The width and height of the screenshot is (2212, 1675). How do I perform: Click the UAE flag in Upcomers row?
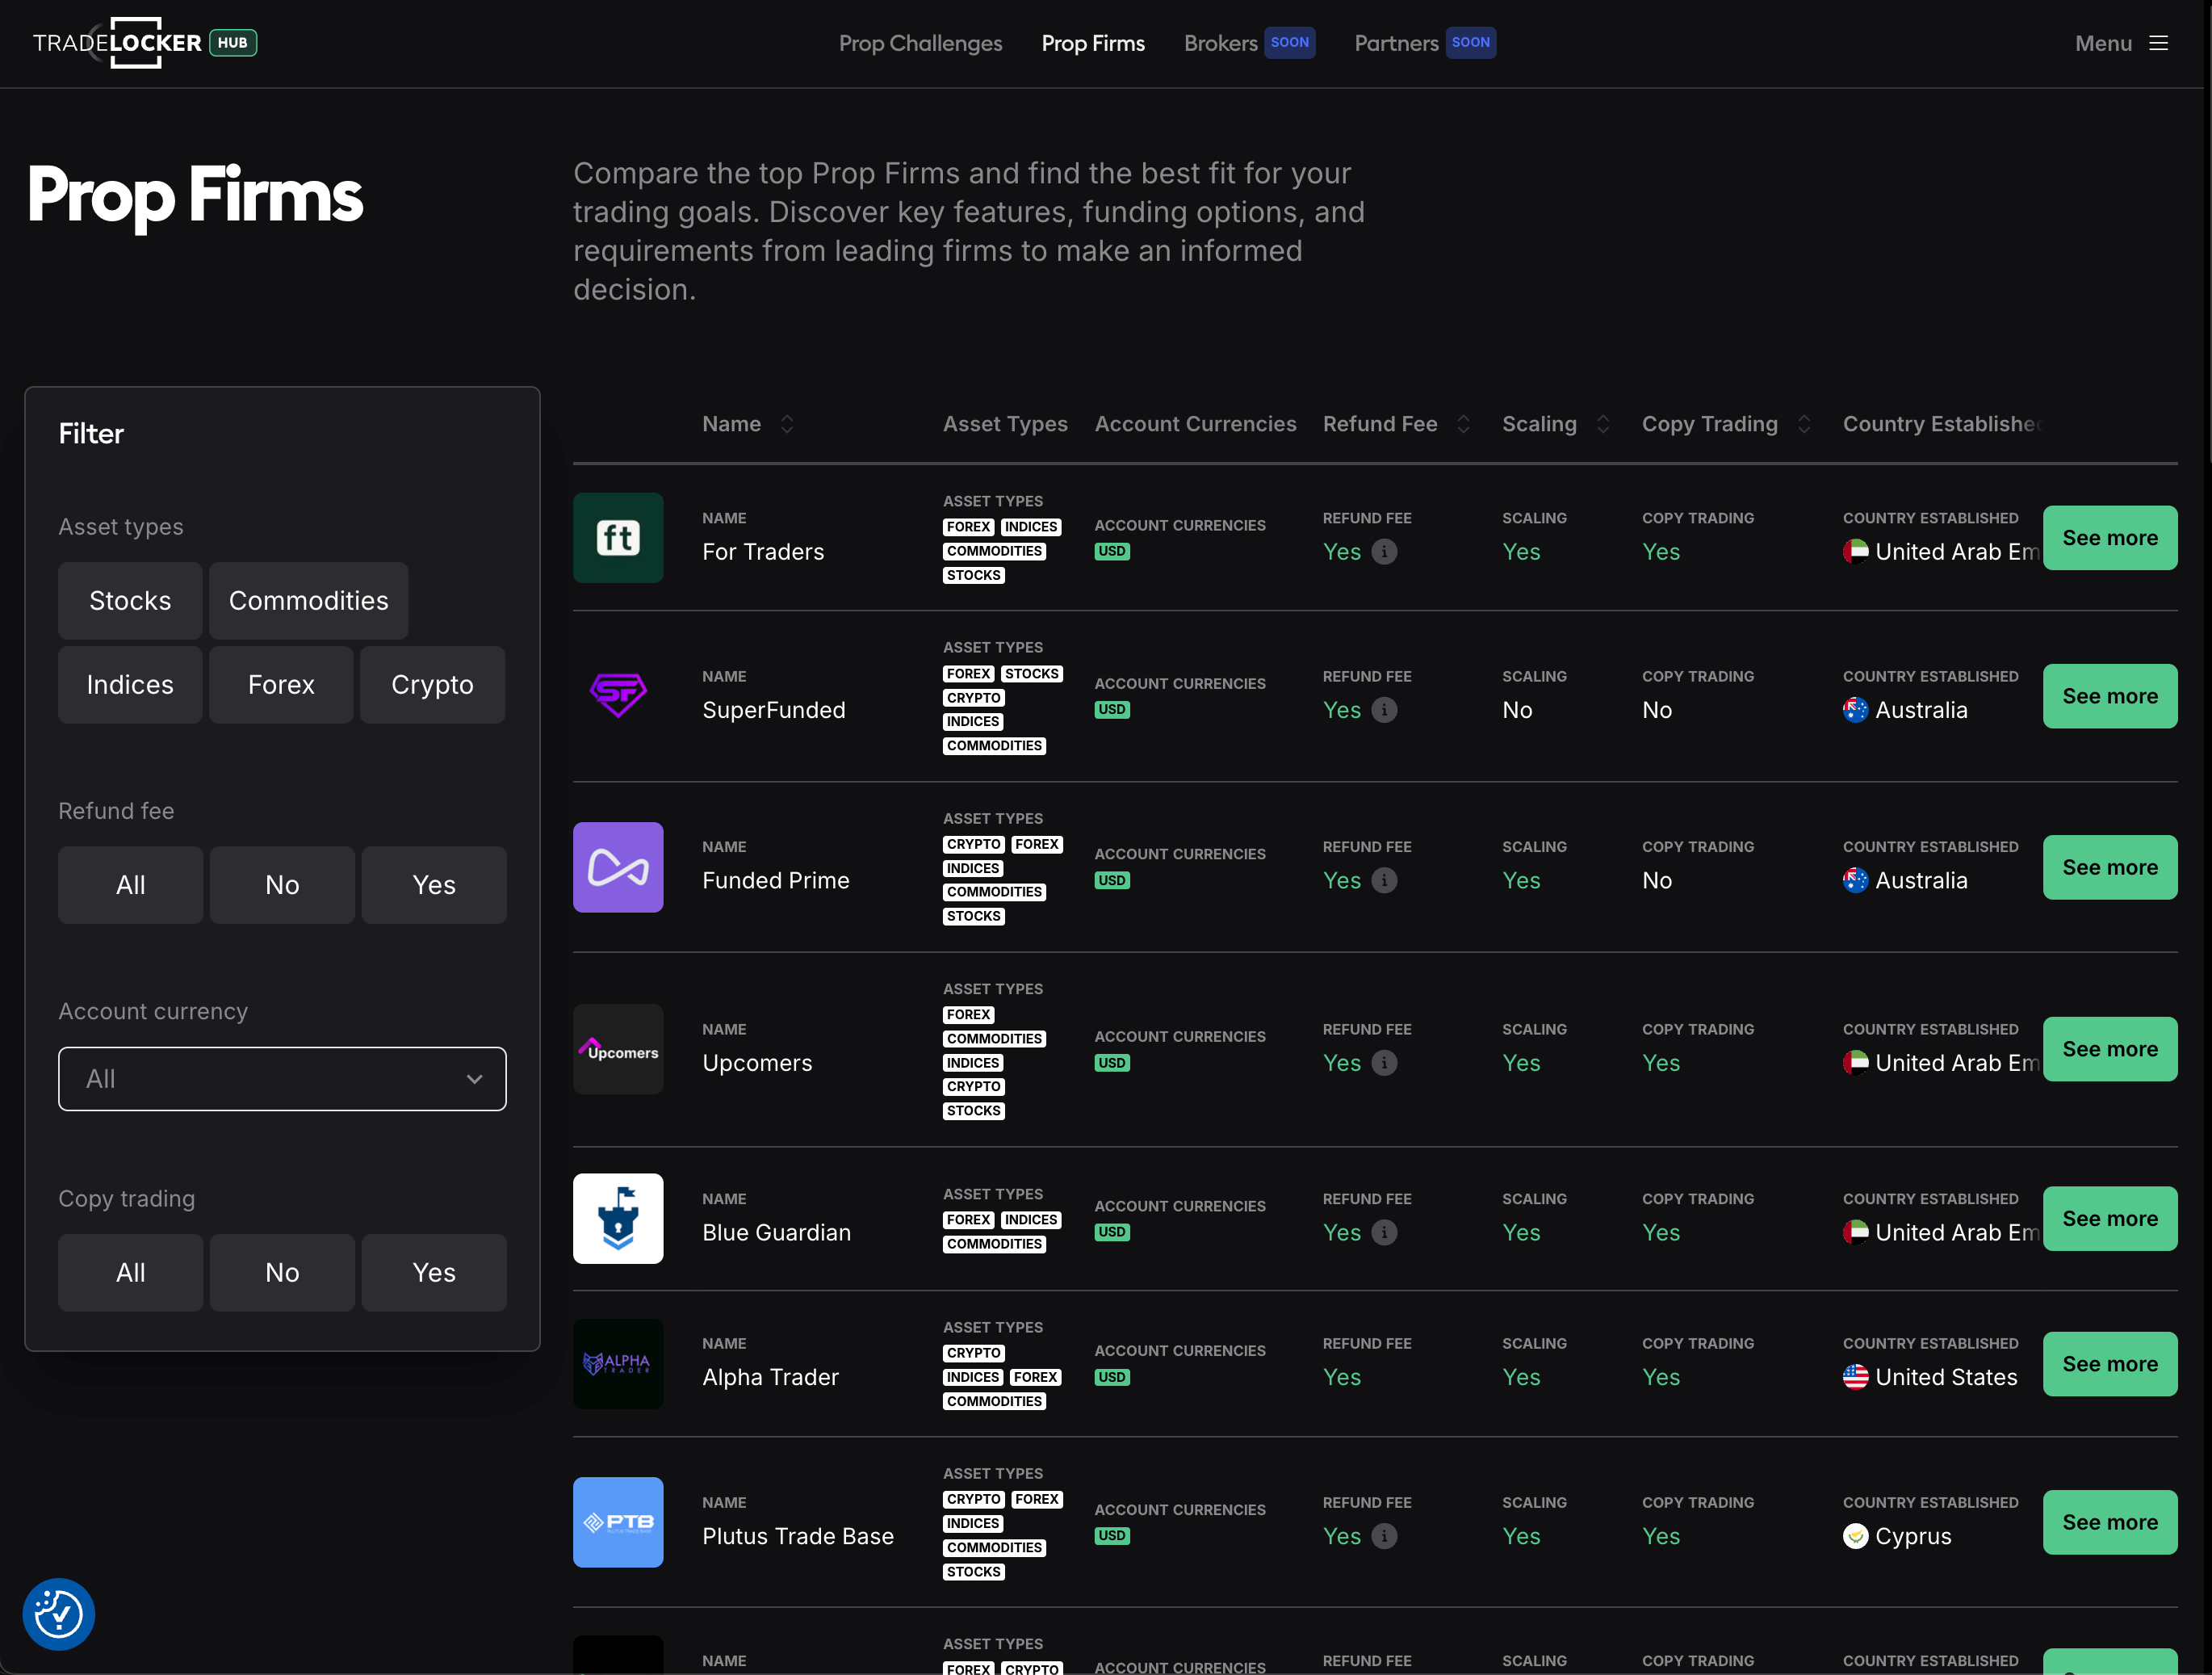1855,1063
